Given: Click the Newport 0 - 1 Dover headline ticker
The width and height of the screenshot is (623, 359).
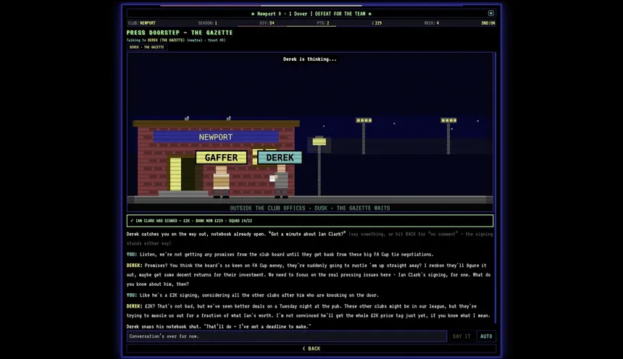Looking at the screenshot, I should pyautogui.click(x=311, y=14).
